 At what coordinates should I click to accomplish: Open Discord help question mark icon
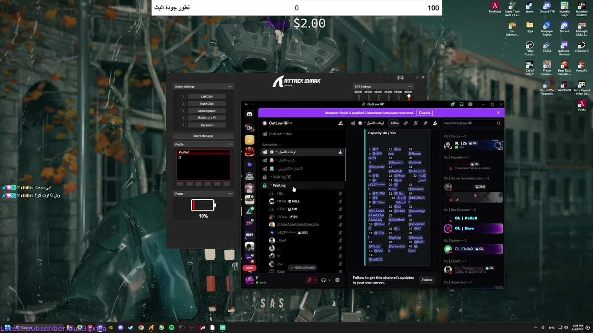click(x=470, y=104)
